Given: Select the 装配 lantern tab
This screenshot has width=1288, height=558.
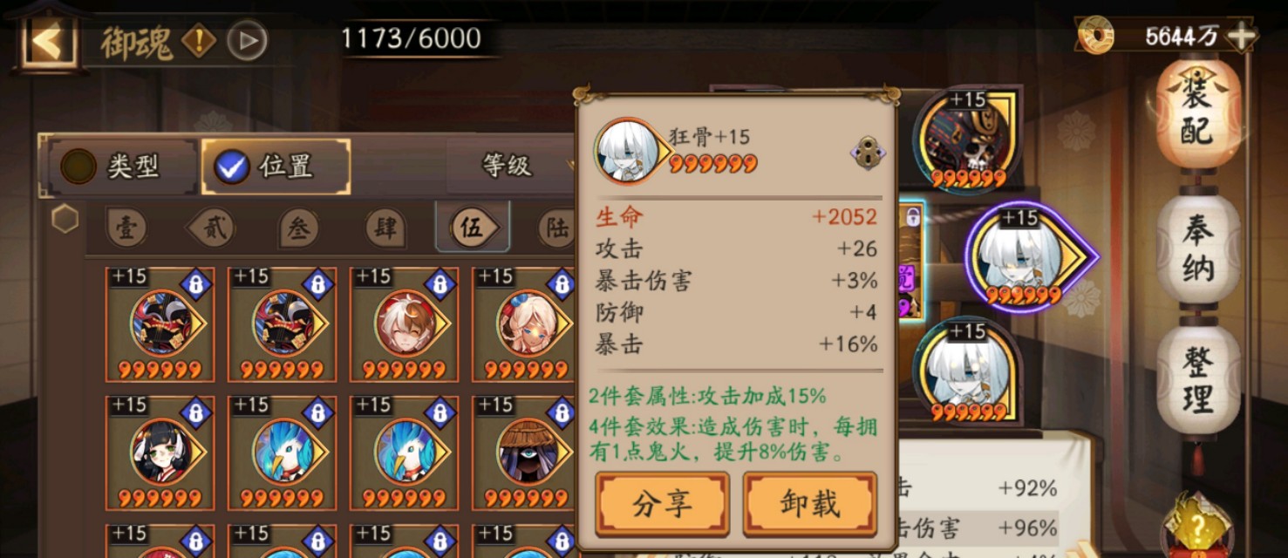Looking at the screenshot, I should [1198, 112].
